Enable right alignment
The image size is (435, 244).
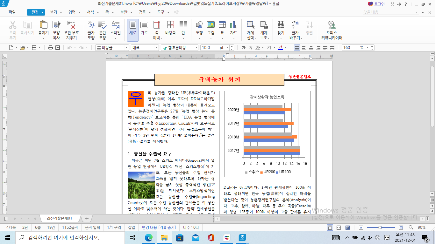[318, 48]
